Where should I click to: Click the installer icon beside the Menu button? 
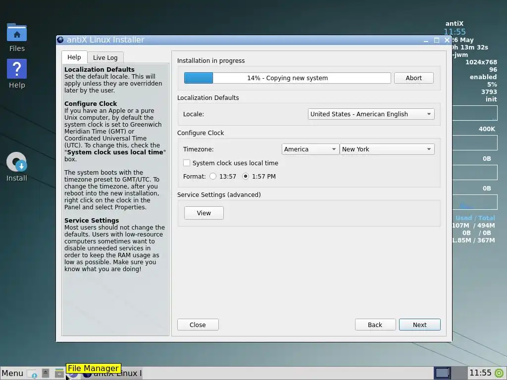click(x=32, y=374)
